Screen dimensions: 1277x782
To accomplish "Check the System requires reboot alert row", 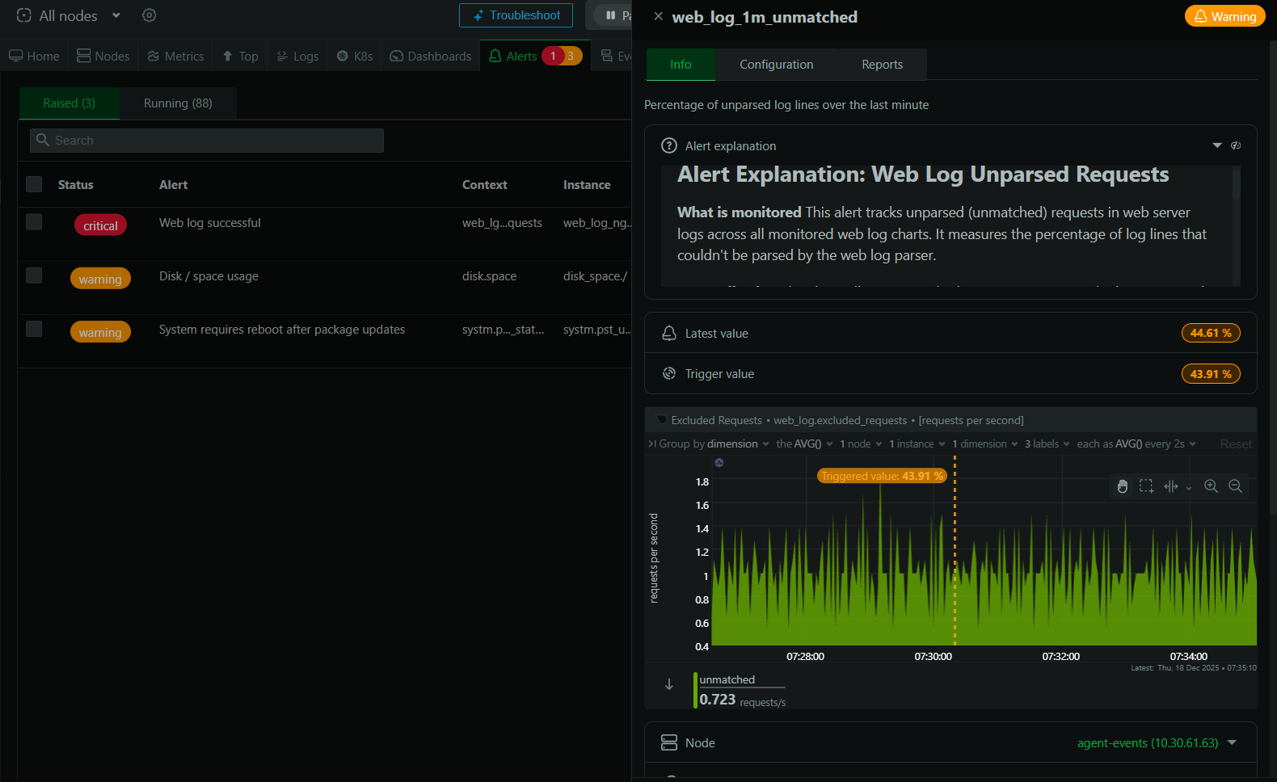I will click(34, 328).
